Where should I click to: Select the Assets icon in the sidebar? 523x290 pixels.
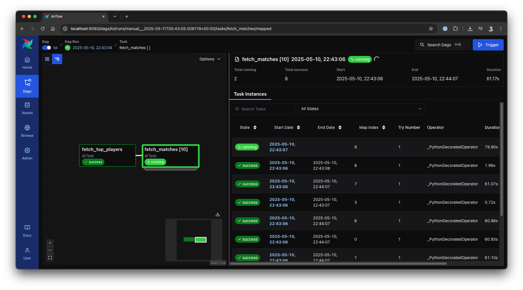pyautogui.click(x=27, y=108)
